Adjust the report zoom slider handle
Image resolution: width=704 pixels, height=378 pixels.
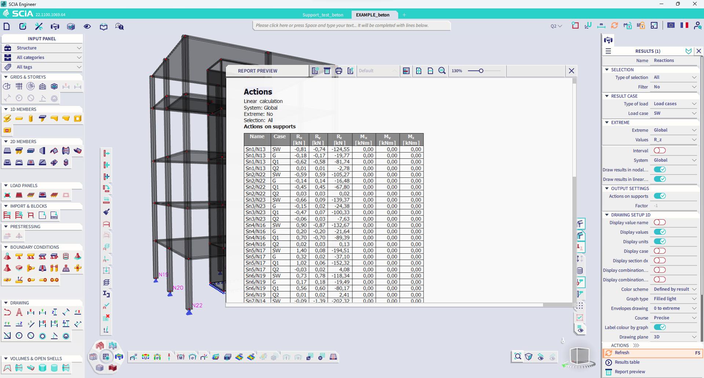tap(481, 71)
